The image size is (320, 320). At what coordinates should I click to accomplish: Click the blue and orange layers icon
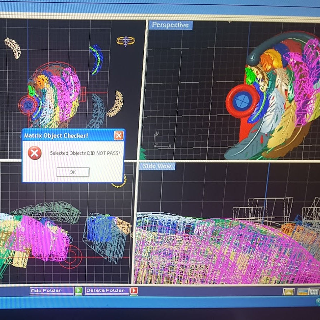[x=302, y=292]
